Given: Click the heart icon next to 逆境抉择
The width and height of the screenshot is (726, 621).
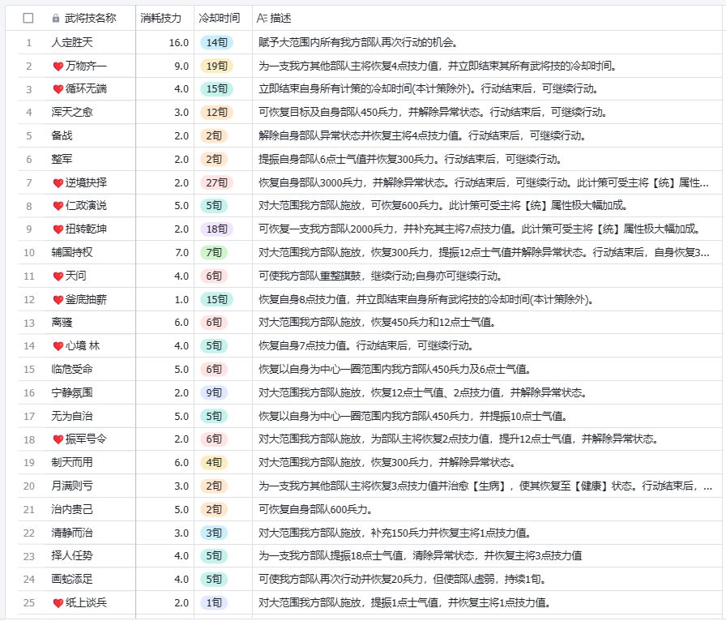Looking at the screenshot, I should click(58, 183).
